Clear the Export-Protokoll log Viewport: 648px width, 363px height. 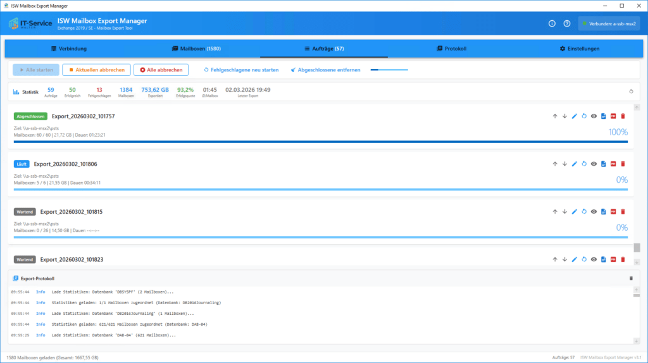pos(631,279)
